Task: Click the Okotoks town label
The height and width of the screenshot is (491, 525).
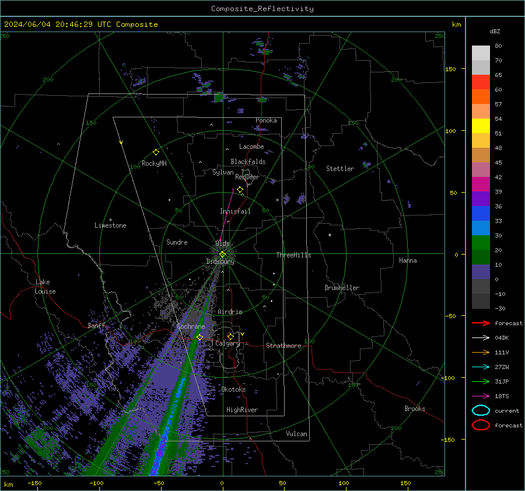Action: click(233, 389)
